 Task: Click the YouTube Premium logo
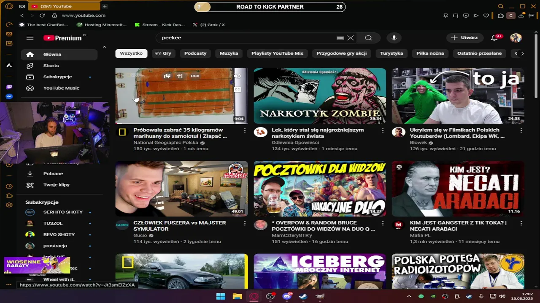click(x=63, y=38)
